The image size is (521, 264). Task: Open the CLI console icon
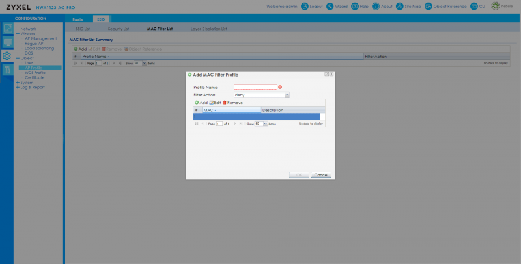pos(474,7)
